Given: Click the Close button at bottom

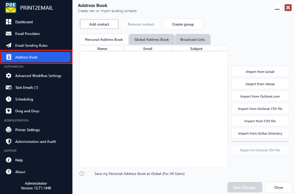Looking at the screenshot, I should 278,187.
